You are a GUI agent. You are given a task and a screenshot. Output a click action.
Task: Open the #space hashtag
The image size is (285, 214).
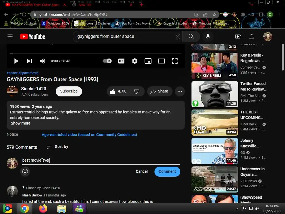[12, 73]
